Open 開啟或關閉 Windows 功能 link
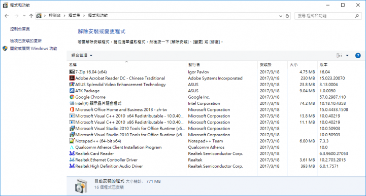 (34, 49)
